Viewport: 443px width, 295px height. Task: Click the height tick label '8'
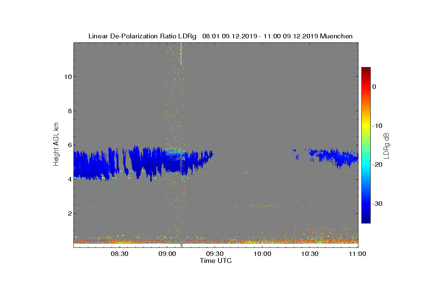click(69, 111)
